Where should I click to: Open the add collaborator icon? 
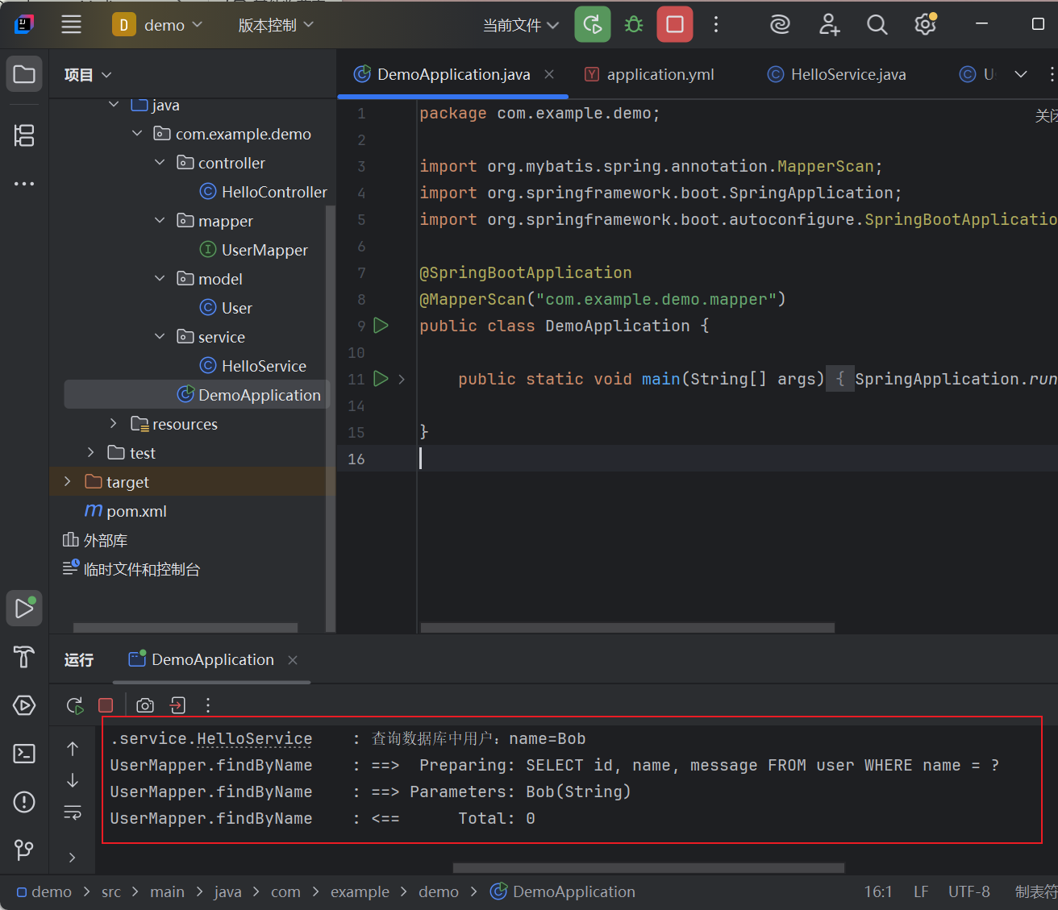coord(829,25)
